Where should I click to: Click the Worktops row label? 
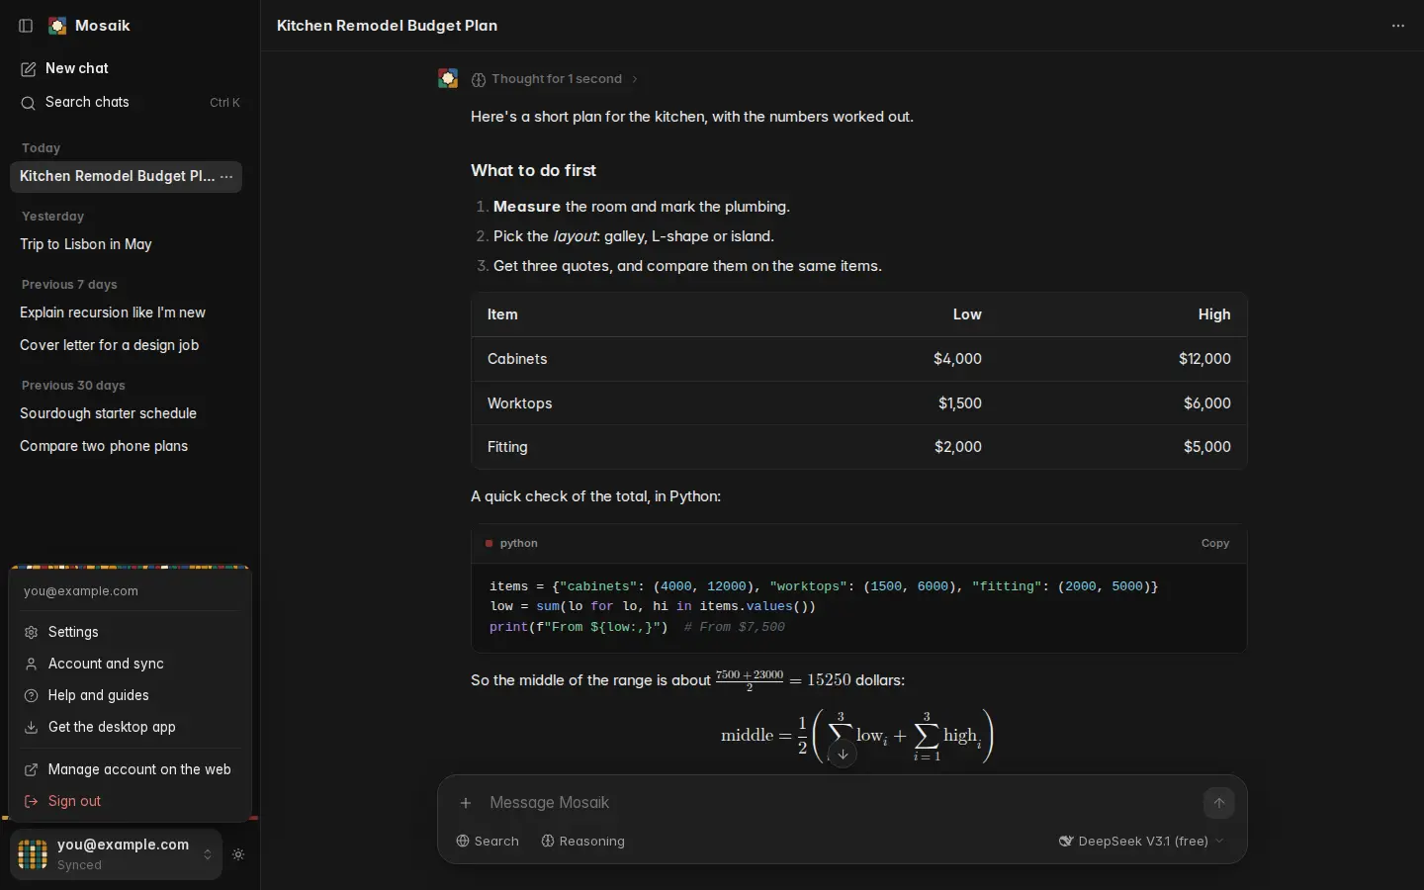point(520,403)
